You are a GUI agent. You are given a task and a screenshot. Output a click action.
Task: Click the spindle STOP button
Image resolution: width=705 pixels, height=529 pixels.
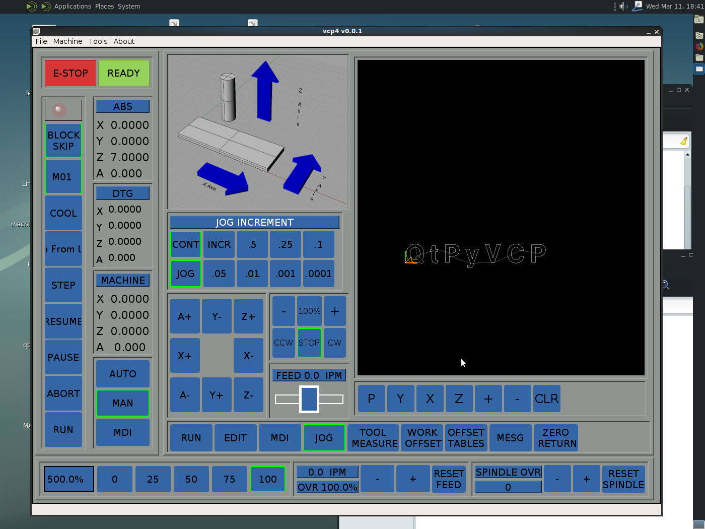click(309, 343)
